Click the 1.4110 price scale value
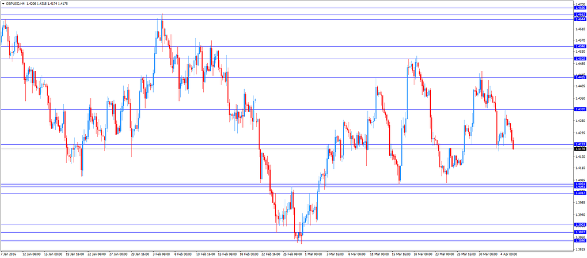Image resolution: width=587 pixels, height=258 pixels. tap(580, 168)
